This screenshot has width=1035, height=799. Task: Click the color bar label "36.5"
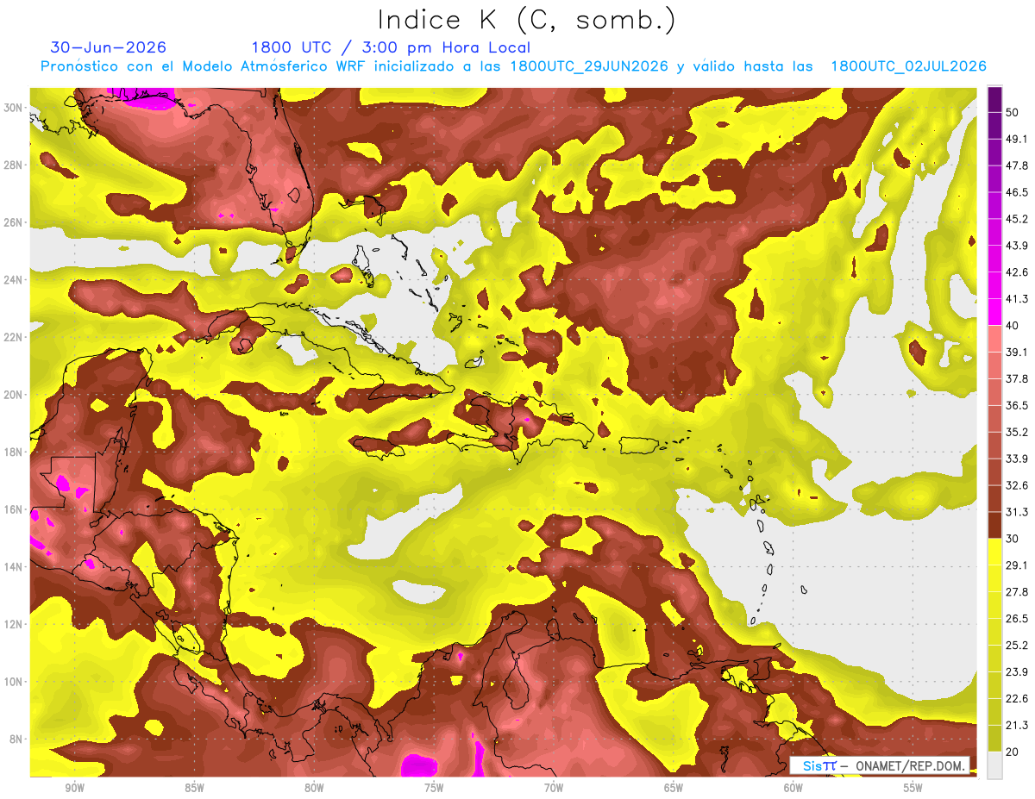[1017, 405]
